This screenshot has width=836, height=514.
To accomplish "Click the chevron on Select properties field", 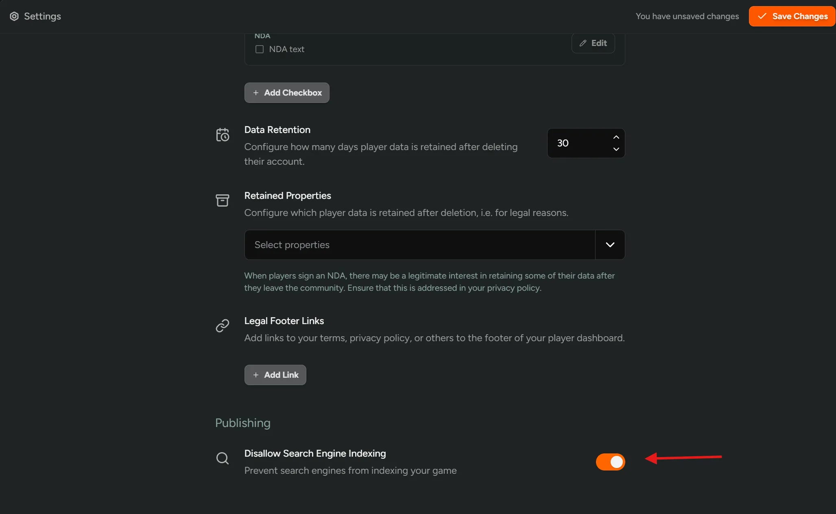I will pos(609,244).
